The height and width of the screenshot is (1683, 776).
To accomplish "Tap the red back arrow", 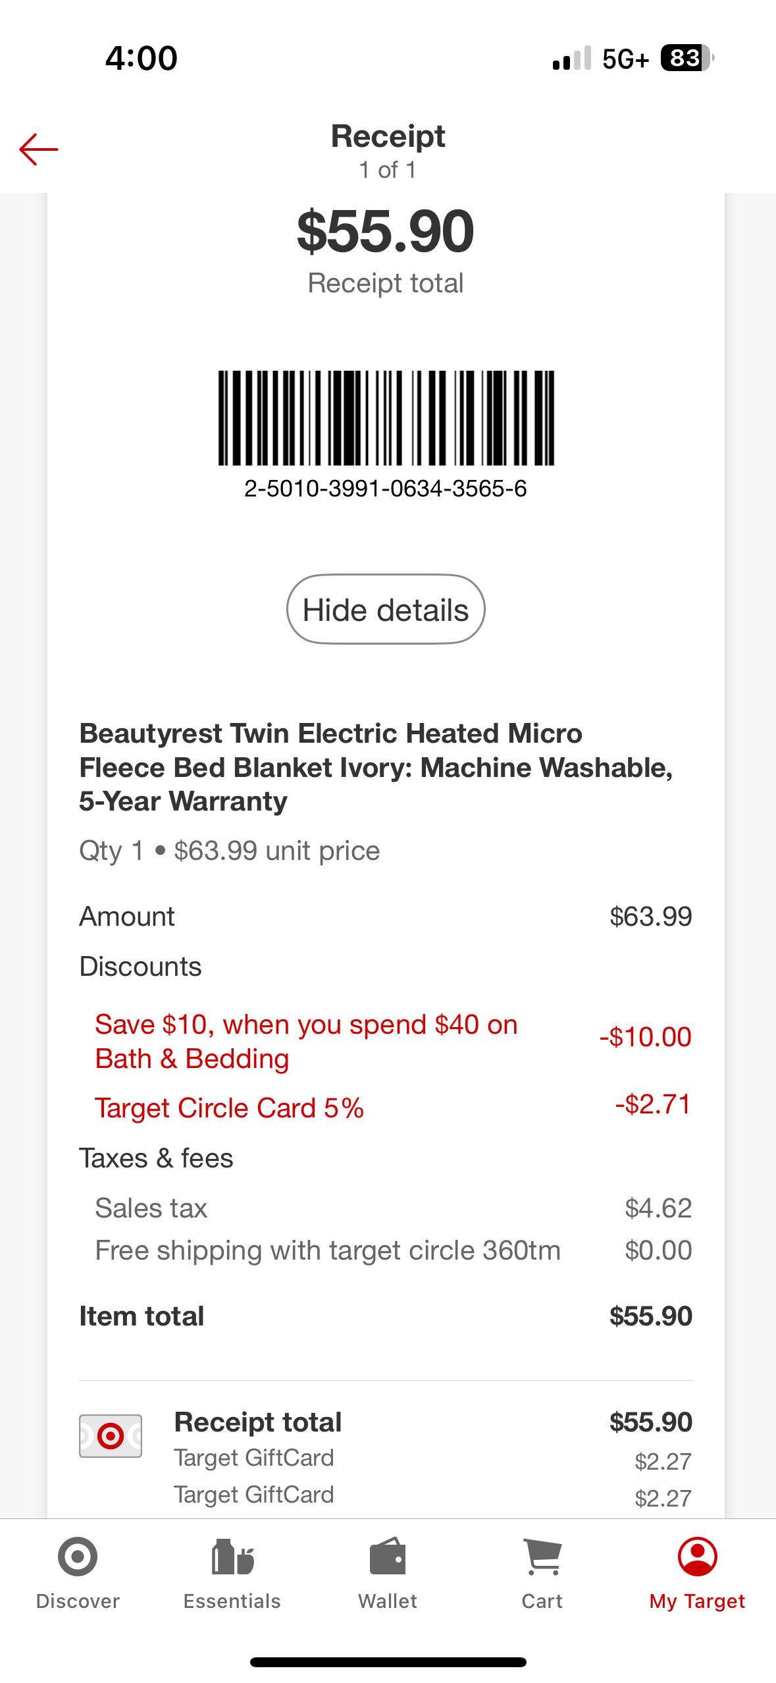I will [x=39, y=149].
